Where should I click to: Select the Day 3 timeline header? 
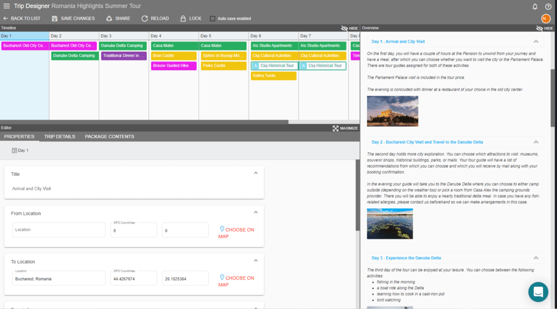click(x=124, y=36)
